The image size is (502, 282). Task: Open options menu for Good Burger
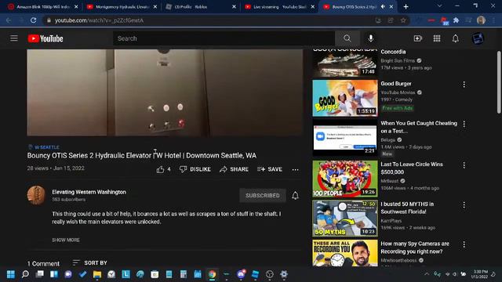[x=464, y=85]
